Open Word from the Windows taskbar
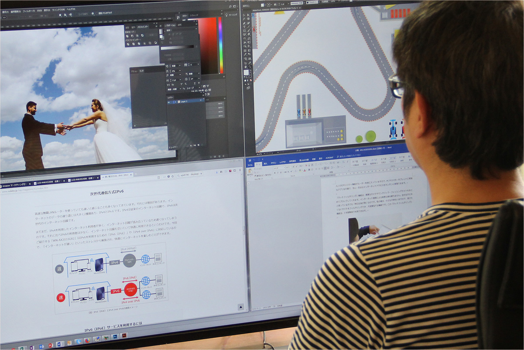 pos(60,344)
